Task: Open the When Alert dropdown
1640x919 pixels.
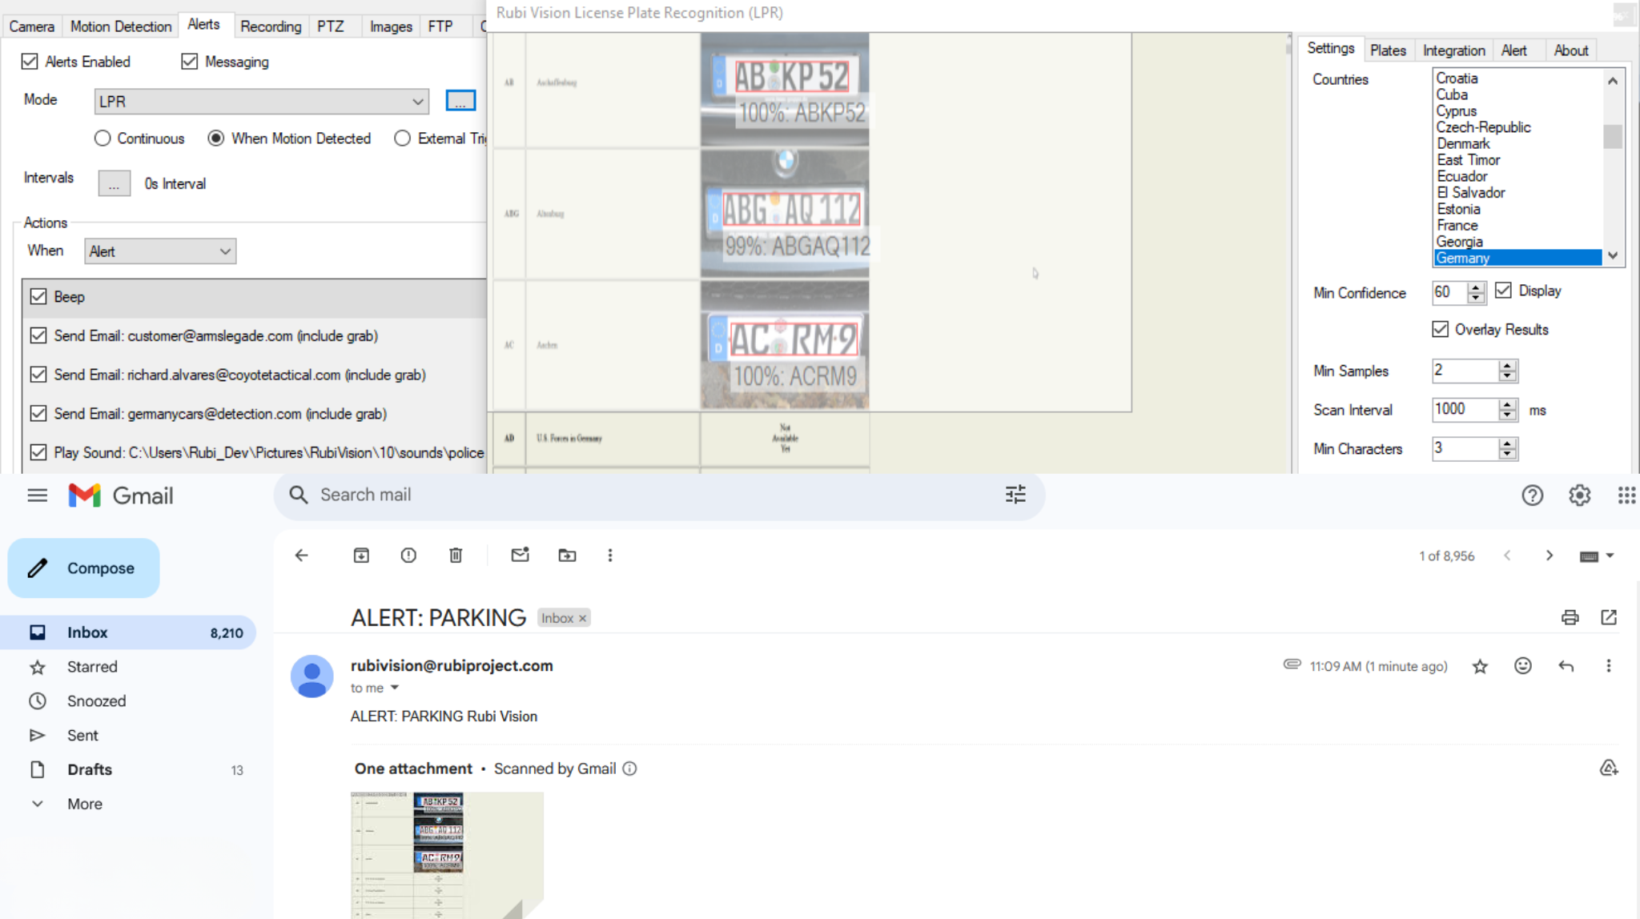Action: click(160, 251)
